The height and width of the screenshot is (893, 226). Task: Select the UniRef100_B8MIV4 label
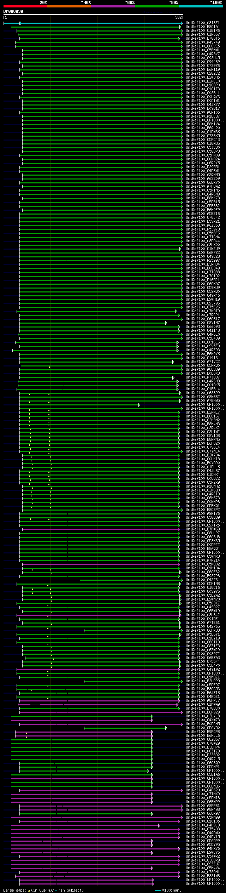click(203, 124)
